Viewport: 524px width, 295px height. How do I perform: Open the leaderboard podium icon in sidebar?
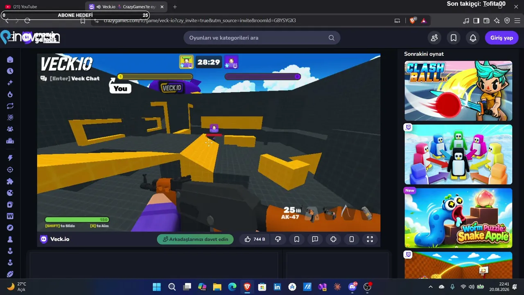(10, 141)
